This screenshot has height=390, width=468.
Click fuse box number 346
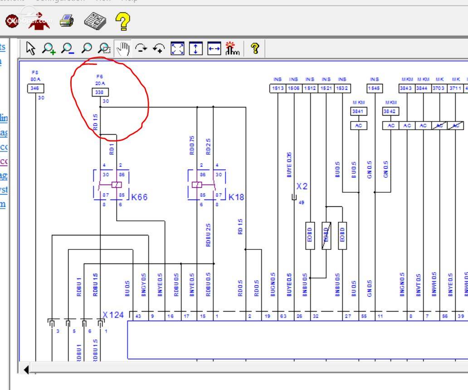click(35, 88)
